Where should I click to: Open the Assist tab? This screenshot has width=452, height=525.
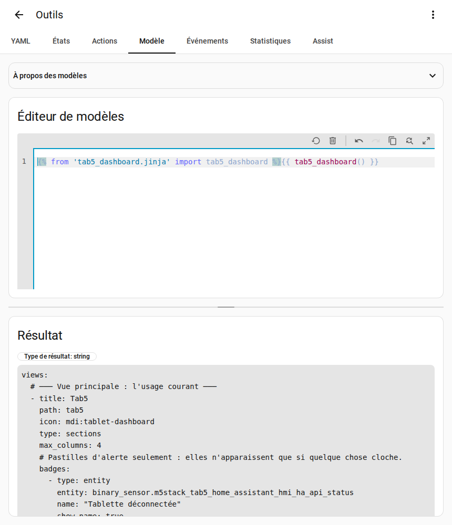[x=323, y=41]
